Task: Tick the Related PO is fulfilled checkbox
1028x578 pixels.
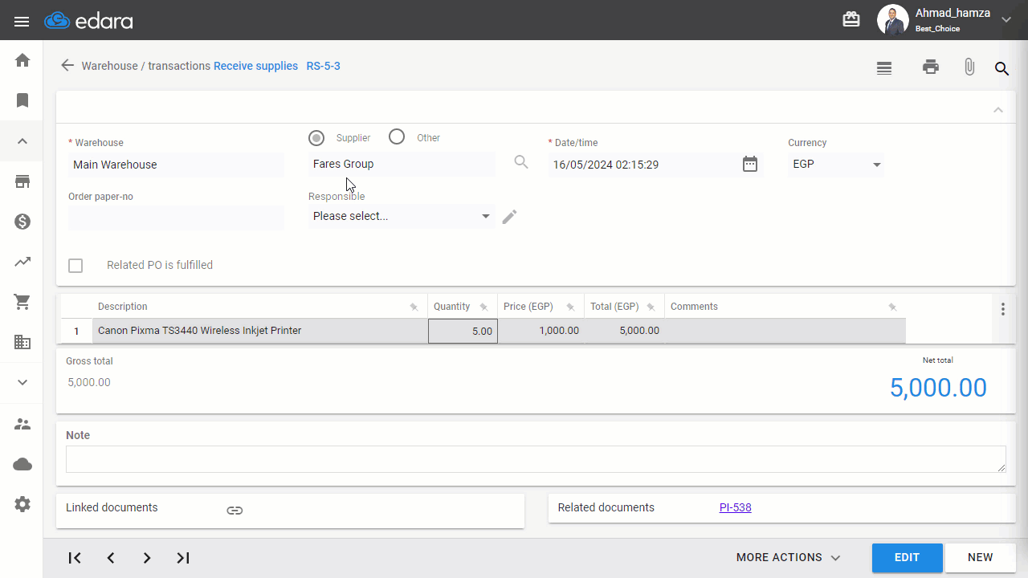Action: click(x=75, y=266)
